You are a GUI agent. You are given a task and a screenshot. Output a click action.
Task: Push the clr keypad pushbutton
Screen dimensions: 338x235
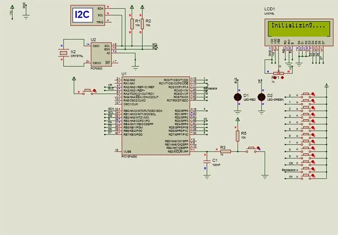point(305,176)
